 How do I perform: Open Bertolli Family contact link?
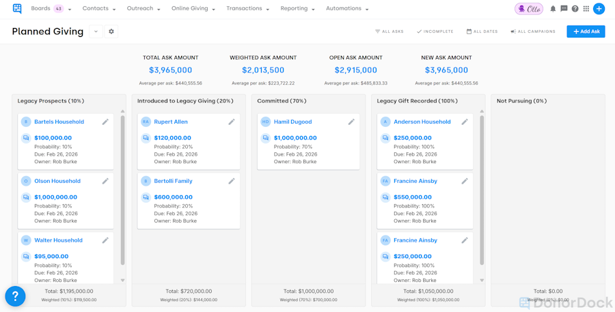pos(173,181)
